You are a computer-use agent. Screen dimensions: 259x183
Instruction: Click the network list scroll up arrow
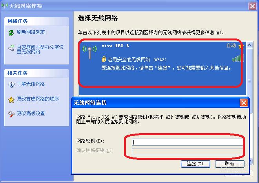(x=250, y=45)
